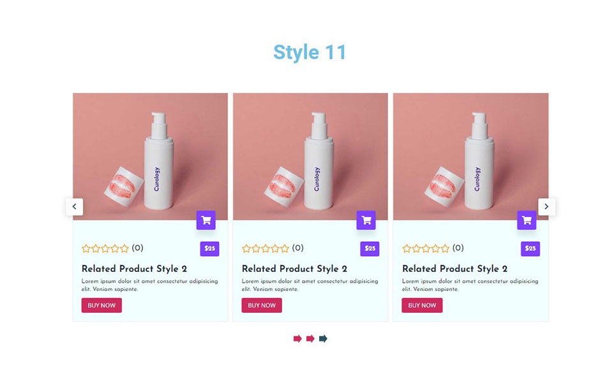The height and width of the screenshot is (383, 616).
Task: Click BUY NOW on the middle card
Action: pos(262,305)
